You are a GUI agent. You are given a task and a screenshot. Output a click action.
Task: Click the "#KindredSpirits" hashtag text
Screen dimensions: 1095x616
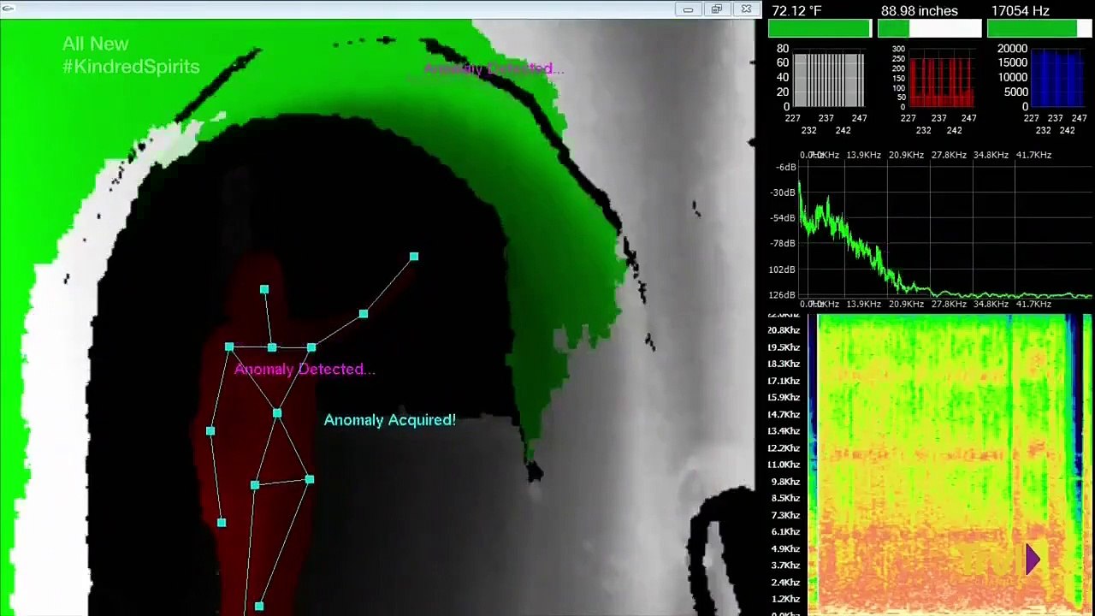(131, 67)
